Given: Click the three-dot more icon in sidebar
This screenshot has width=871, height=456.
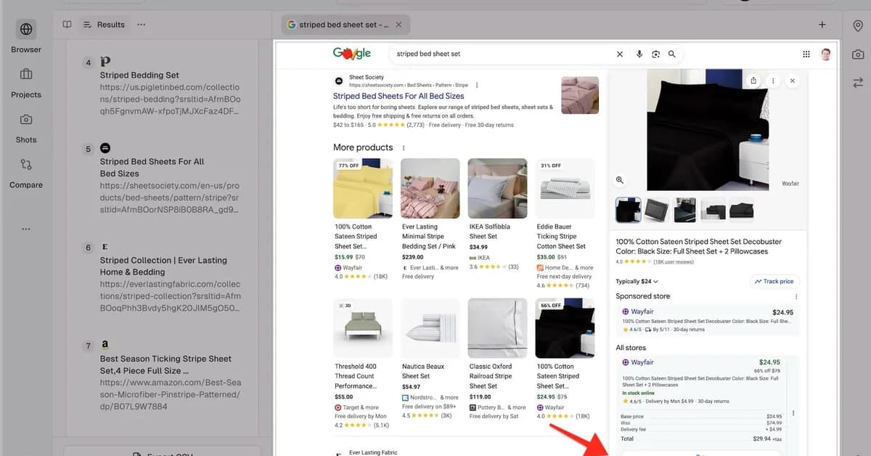Looking at the screenshot, I should [26, 229].
